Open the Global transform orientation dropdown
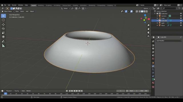The width and height of the screenshot is (183, 102). 65,8
